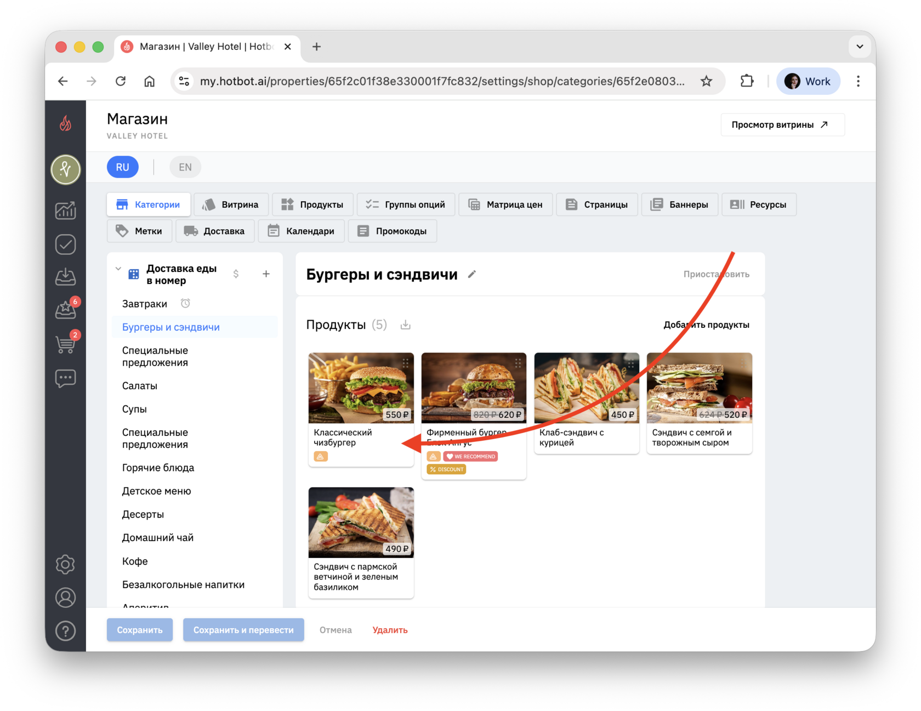Open the Ресурсы tab
This screenshot has width=921, height=711.
[x=759, y=204]
